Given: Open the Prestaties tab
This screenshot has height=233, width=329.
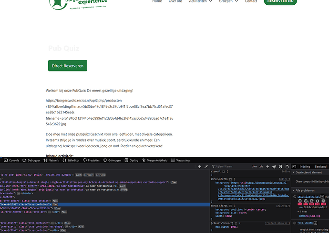Looking at the screenshot, I should coord(91,161).
